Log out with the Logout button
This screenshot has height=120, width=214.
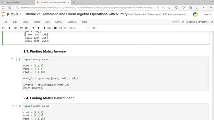point(207,14)
